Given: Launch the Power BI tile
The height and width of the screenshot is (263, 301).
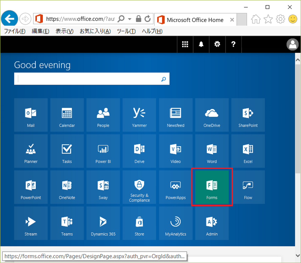Looking at the screenshot, I should click(103, 151).
